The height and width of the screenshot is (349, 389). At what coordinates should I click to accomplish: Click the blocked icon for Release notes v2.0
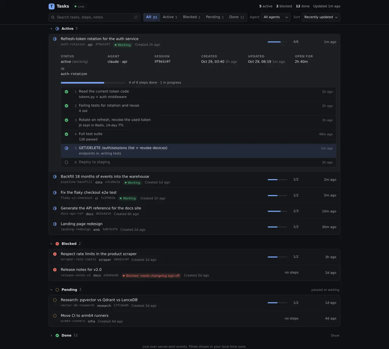(55, 270)
